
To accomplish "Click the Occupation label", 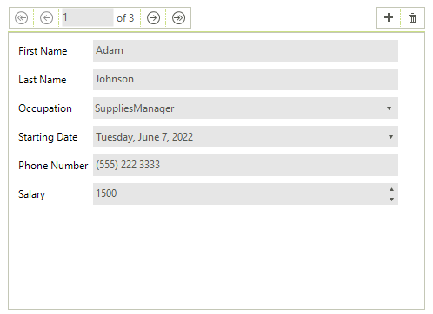I will [x=45, y=108].
